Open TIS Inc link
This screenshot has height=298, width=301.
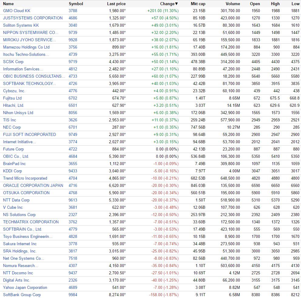click(9, 120)
